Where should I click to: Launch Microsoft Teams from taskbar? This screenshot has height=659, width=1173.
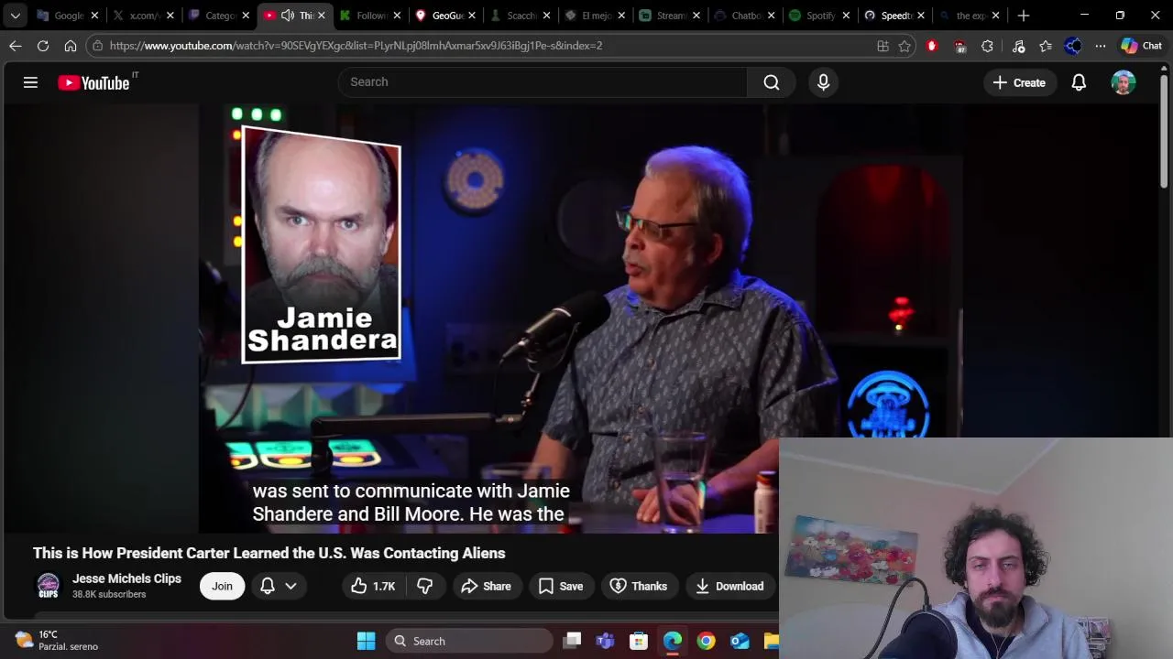[605, 641]
